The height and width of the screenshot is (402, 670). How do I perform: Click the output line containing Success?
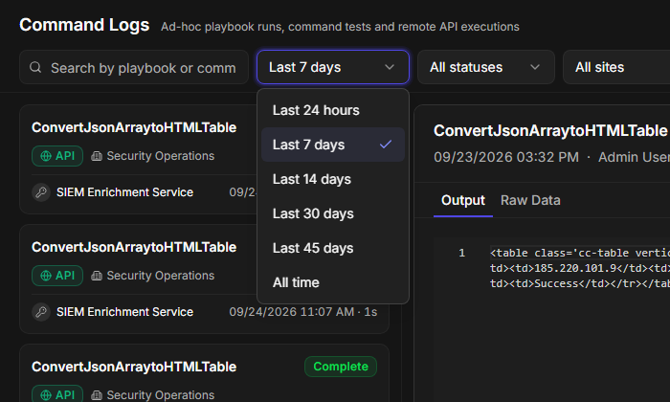click(x=580, y=283)
